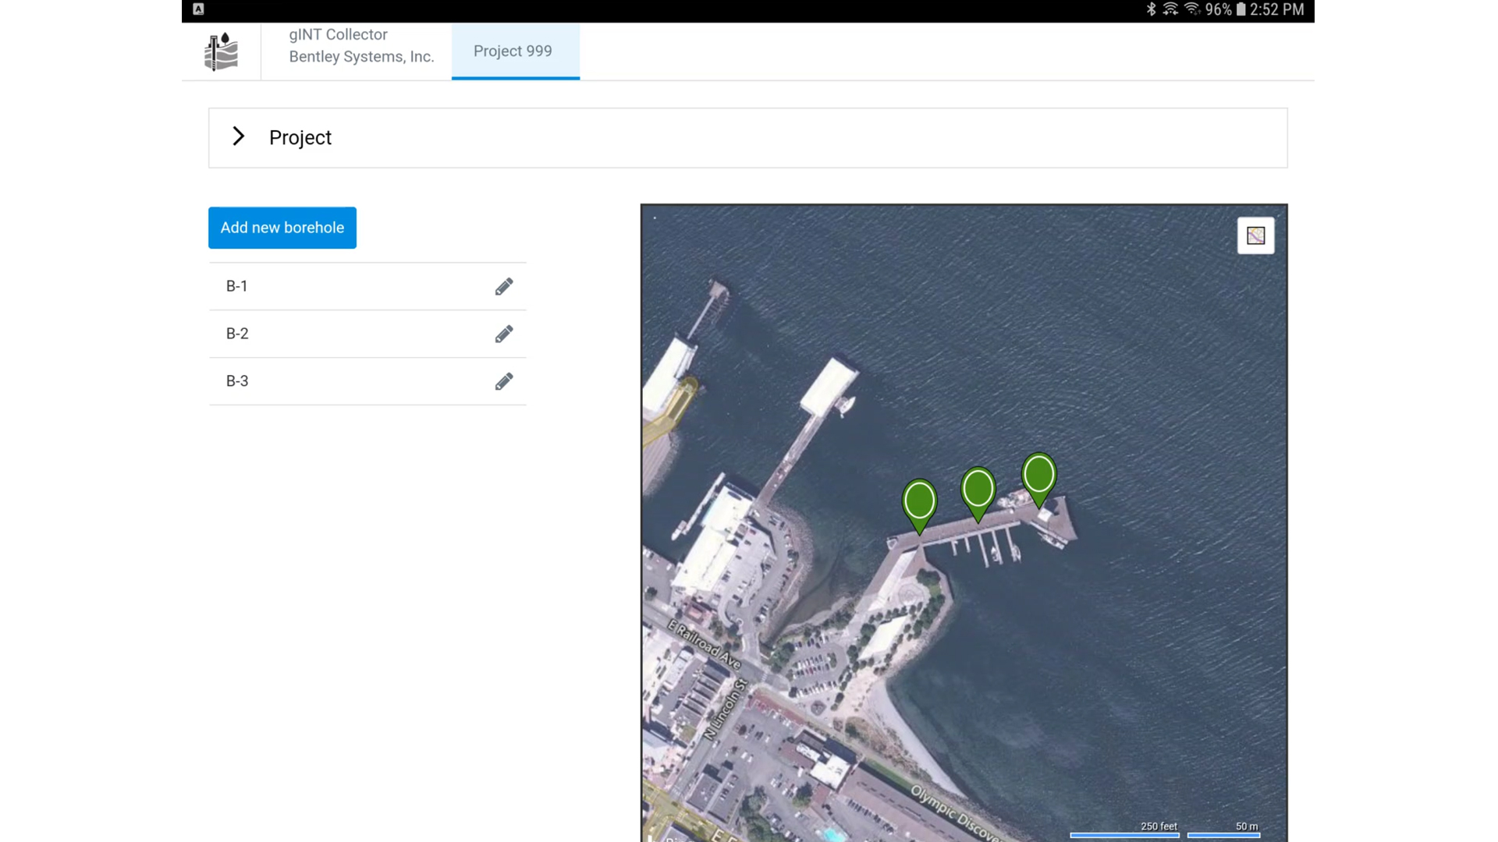Toggle the map layer view icon

pyautogui.click(x=1255, y=235)
